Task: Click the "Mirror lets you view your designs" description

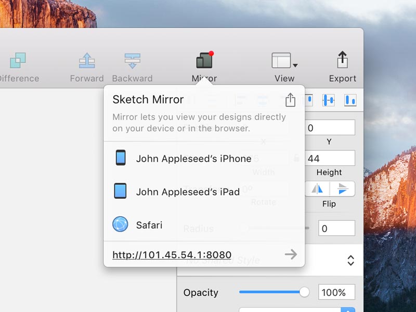Action: (x=199, y=123)
